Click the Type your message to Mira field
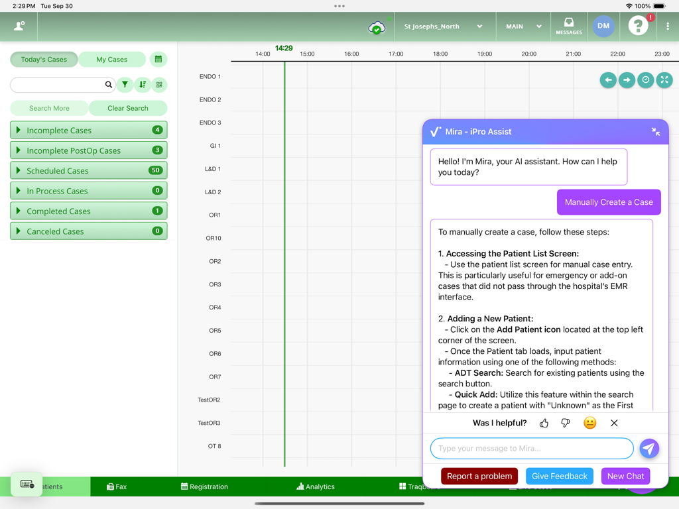 click(x=530, y=449)
